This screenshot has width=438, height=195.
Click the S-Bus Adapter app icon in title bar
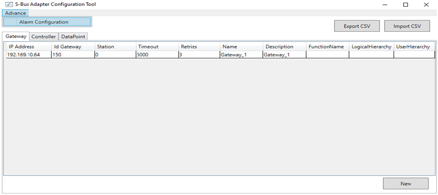(9, 4)
